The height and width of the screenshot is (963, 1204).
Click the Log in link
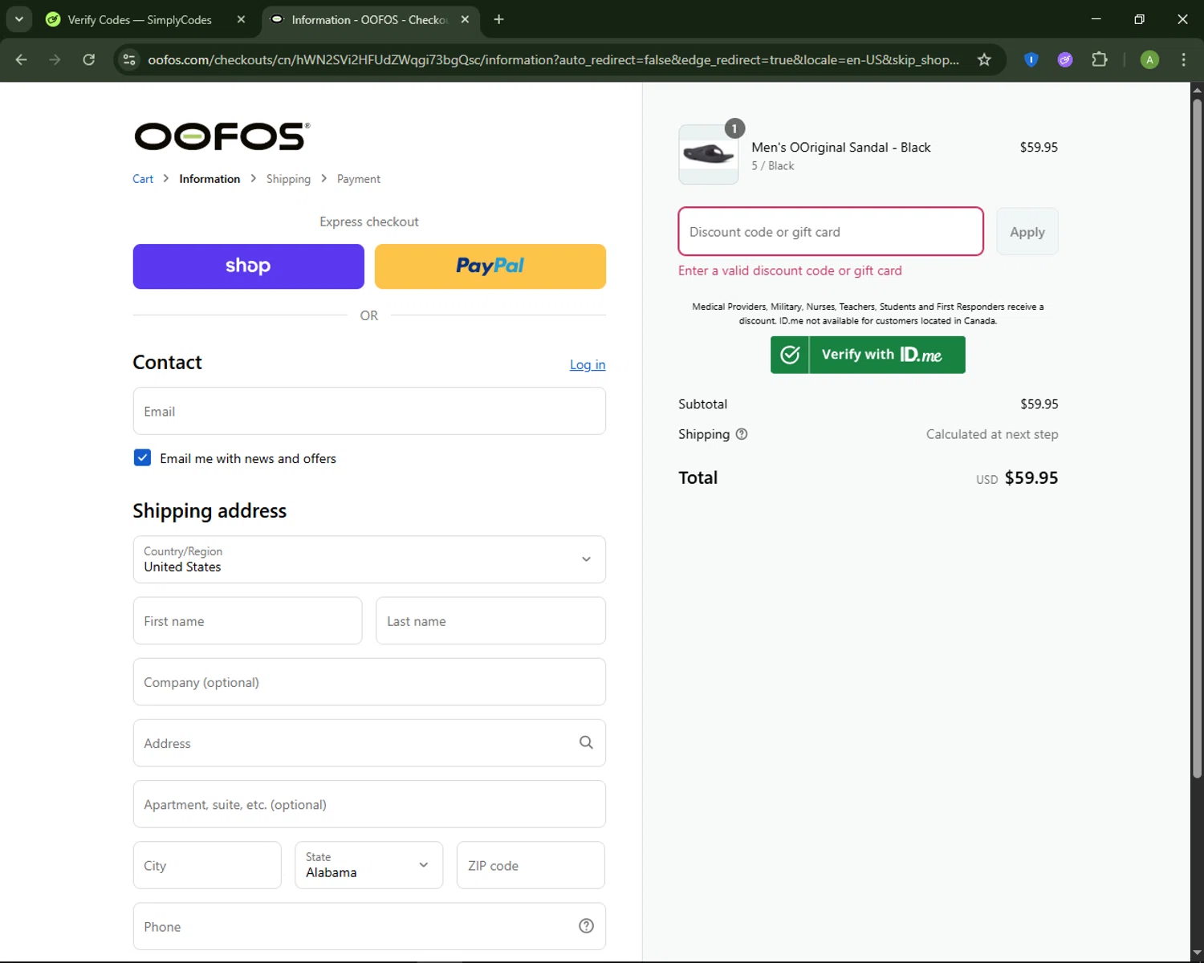tap(588, 365)
